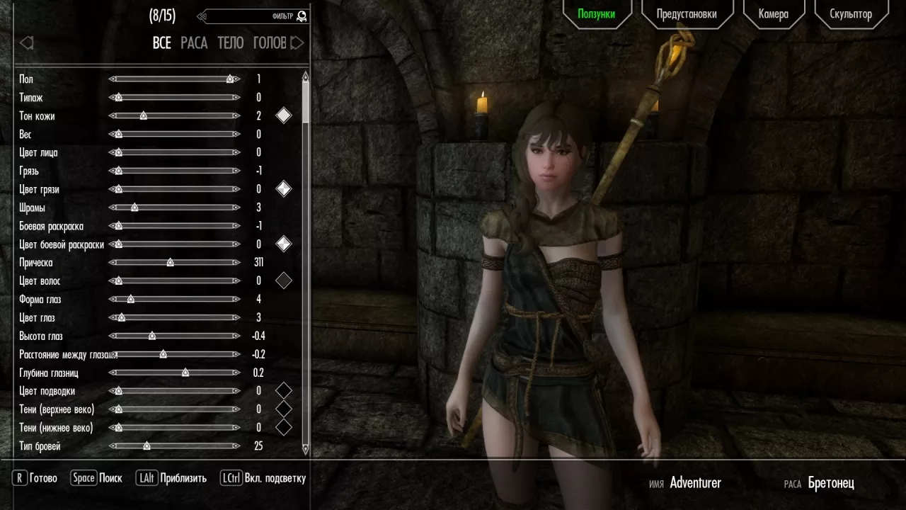
Task: Click the Готово button label
Action: [44, 478]
